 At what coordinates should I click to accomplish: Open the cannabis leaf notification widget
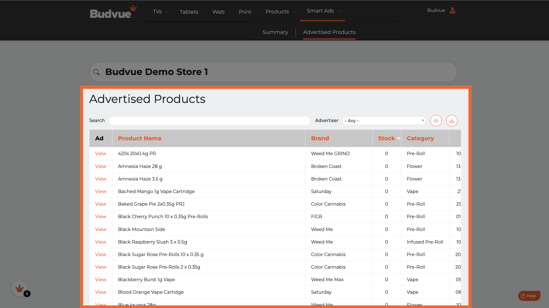click(x=19, y=289)
